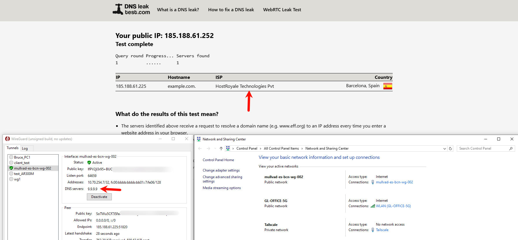Image resolution: width=518 pixels, height=240 pixels.
Task: Click the back arrow in Network and Sharing Center
Action: 200,148
